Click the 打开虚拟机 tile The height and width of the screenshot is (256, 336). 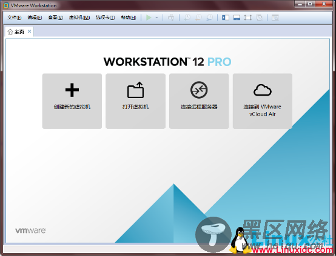(135, 101)
